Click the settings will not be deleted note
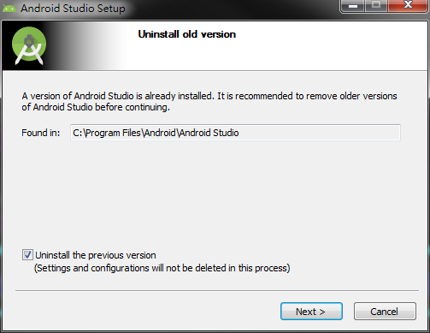This screenshot has width=430, height=333. pyautogui.click(x=162, y=268)
